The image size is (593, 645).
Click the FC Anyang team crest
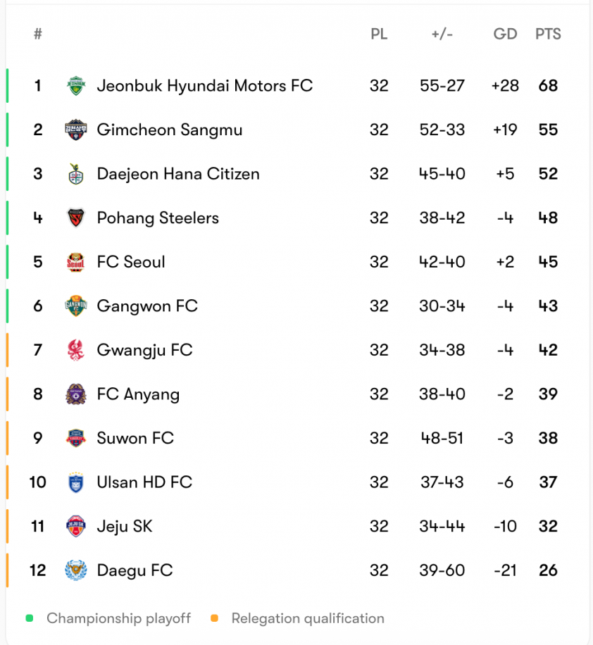point(76,394)
